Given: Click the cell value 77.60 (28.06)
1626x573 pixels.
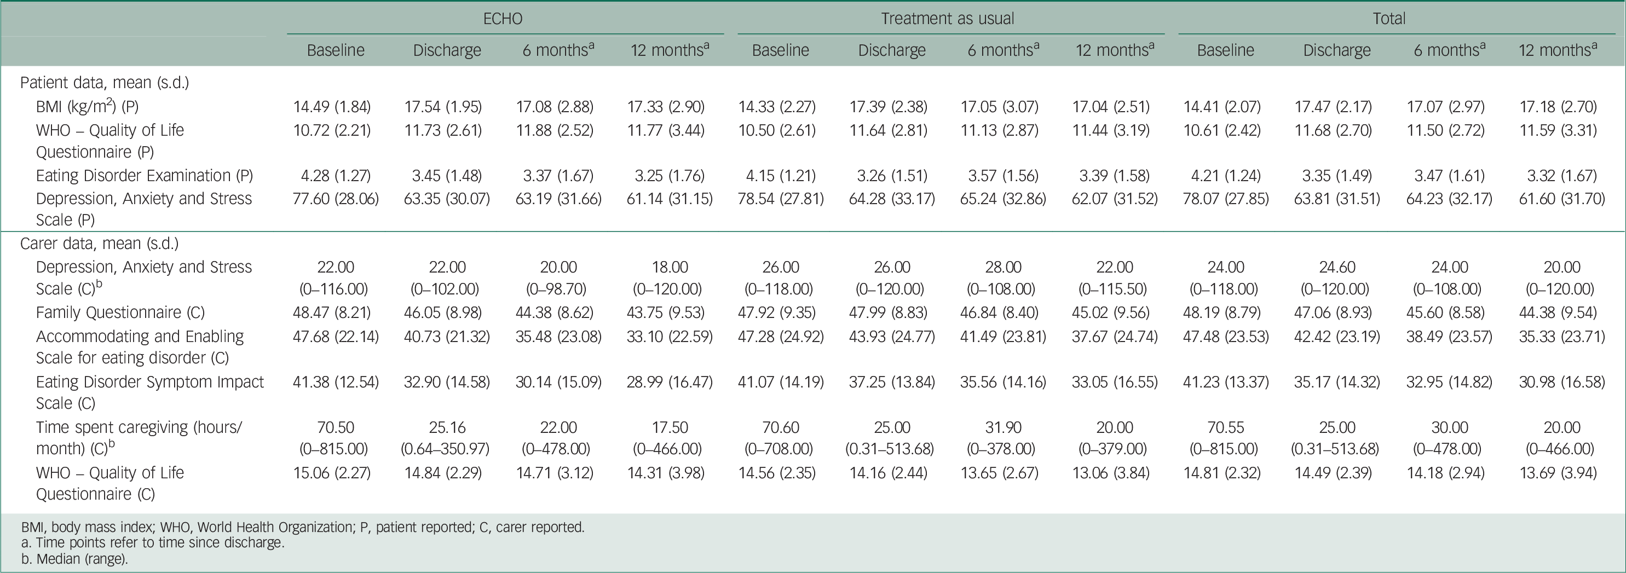Looking at the screenshot, I should pyautogui.click(x=335, y=199).
